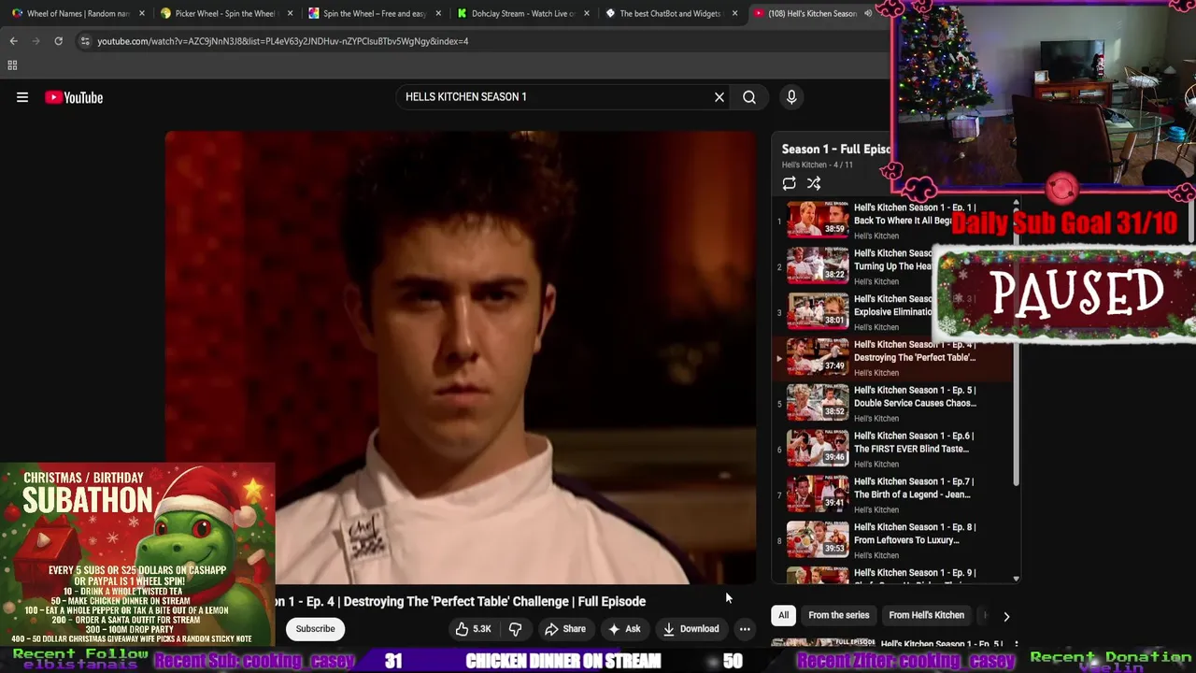Switch to DohcJay Stream browser tab
Screen dimensions: 1196x673
(523, 13)
